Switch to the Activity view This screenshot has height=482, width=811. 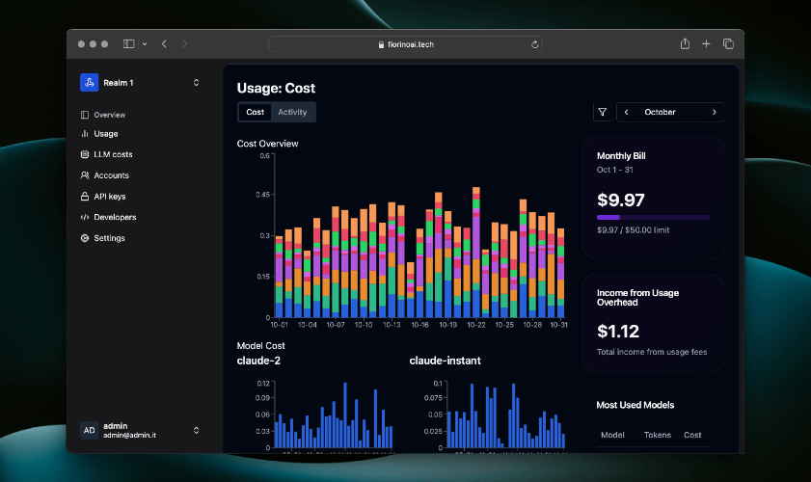tap(292, 112)
